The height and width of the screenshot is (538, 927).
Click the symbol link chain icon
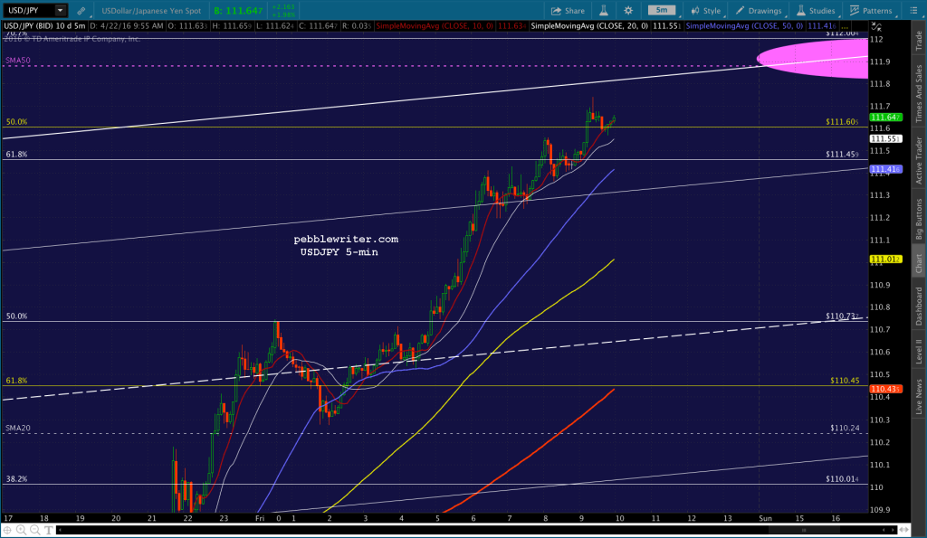click(81, 11)
